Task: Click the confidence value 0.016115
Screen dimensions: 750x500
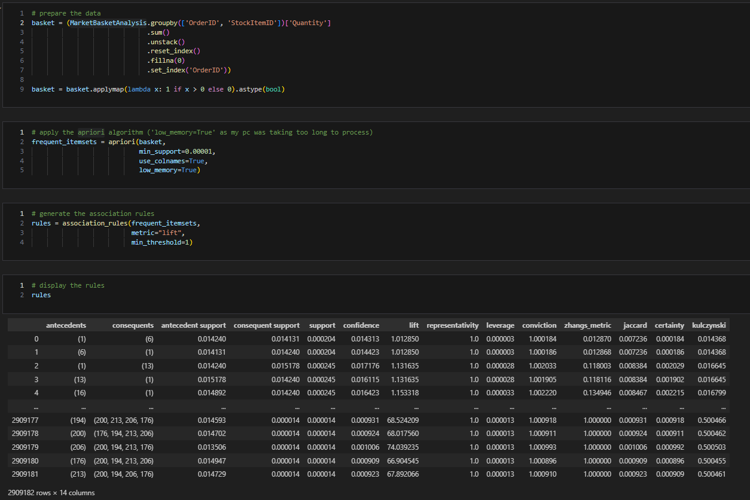Action: pyautogui.click(x=365, y=379)
